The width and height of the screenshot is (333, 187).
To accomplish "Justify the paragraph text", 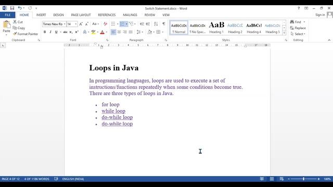I will (x=131, y=32).
